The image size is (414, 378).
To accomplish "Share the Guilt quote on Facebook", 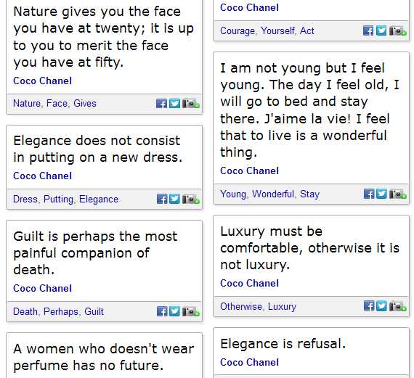I will (162, 311).
